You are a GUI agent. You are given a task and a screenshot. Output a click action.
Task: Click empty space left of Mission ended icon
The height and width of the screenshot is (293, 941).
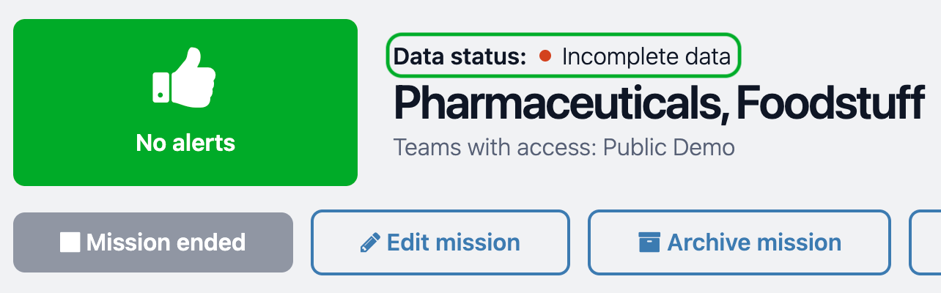(37, 242)
